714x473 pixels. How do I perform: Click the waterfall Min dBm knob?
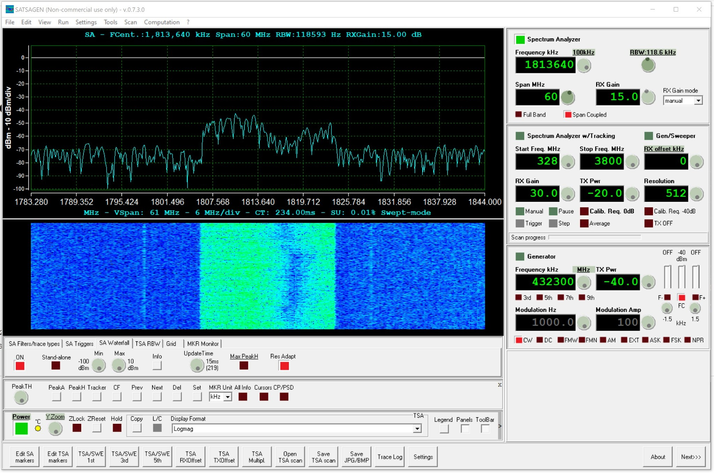[99, 366]
